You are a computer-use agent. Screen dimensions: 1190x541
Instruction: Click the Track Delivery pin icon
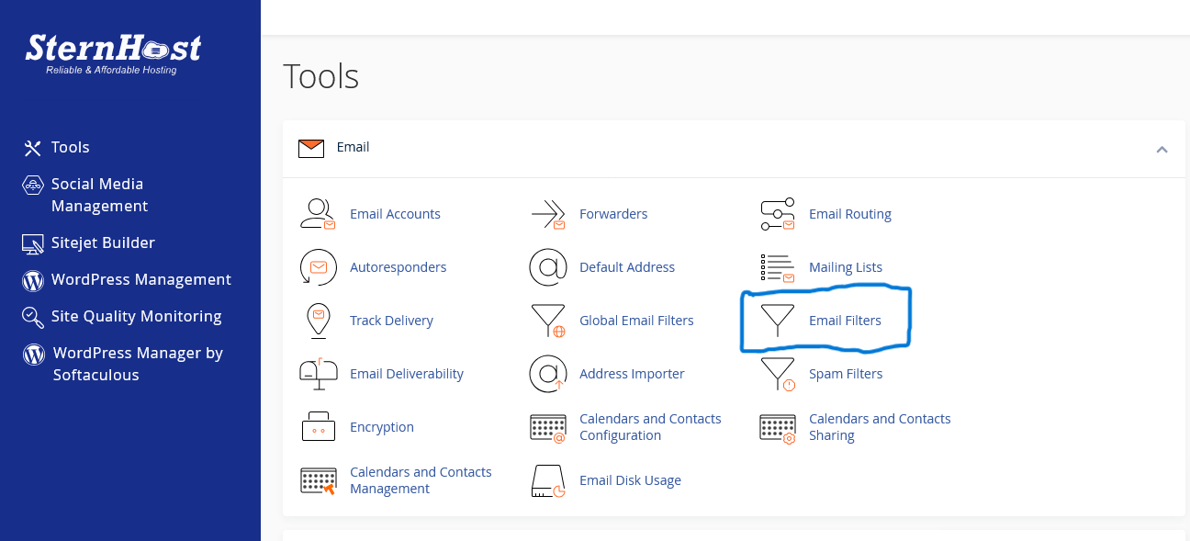[318, 321]
